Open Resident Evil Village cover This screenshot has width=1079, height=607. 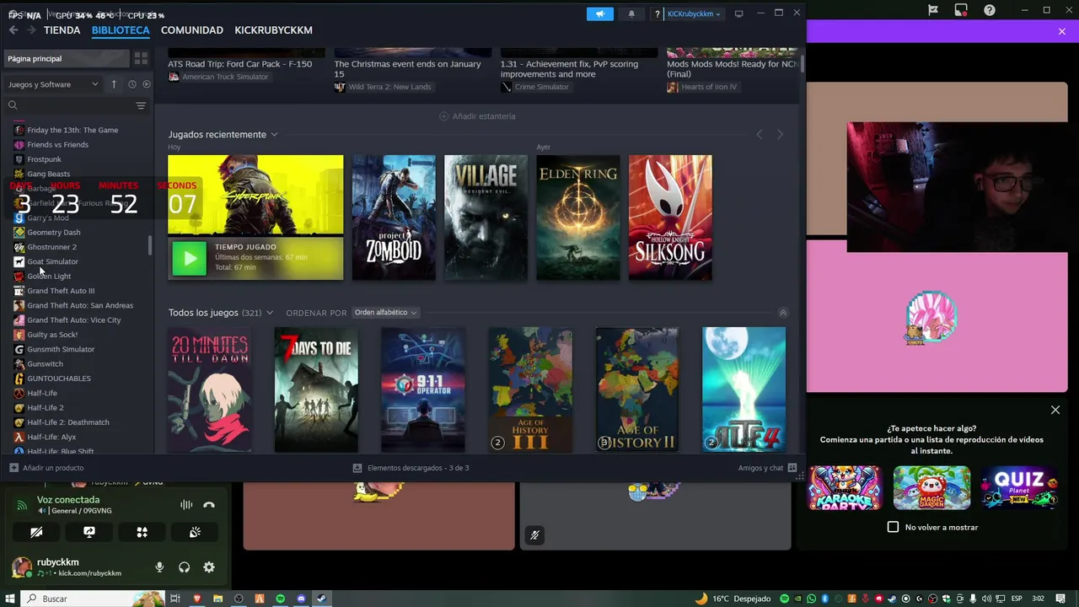click(x=486, y=218)
